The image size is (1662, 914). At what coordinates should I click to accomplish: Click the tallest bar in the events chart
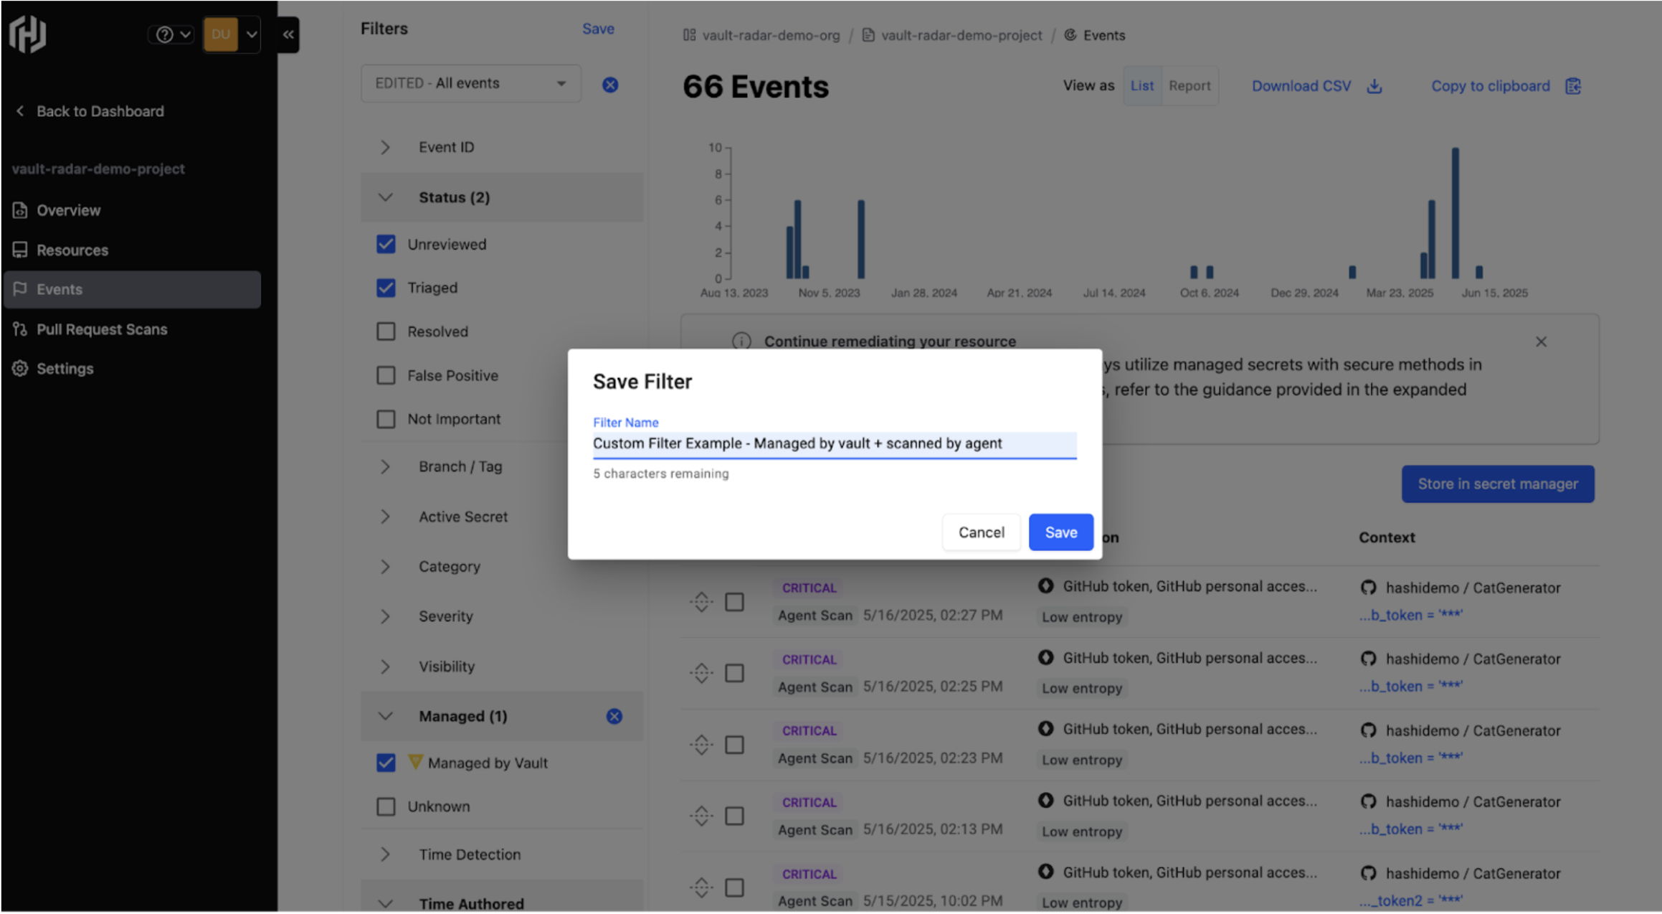click(x=1455, y=213)
